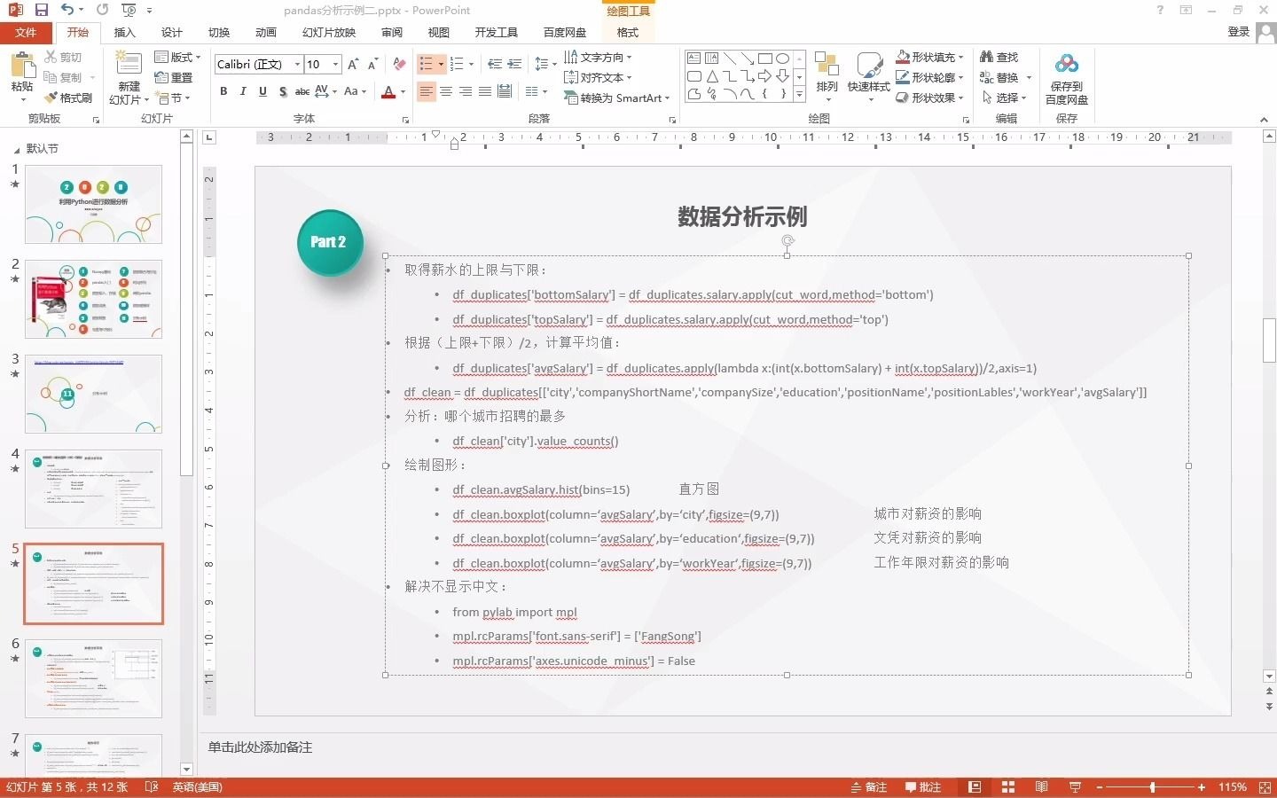
Task: Toggle underline formatting
Action: click(x=262, y=91)
